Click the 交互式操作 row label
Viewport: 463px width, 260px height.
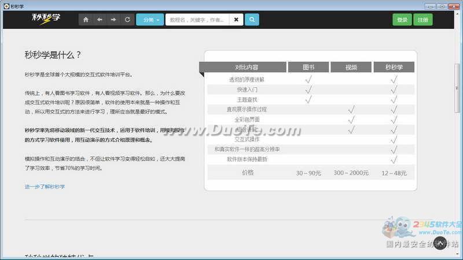coord(247,139)
